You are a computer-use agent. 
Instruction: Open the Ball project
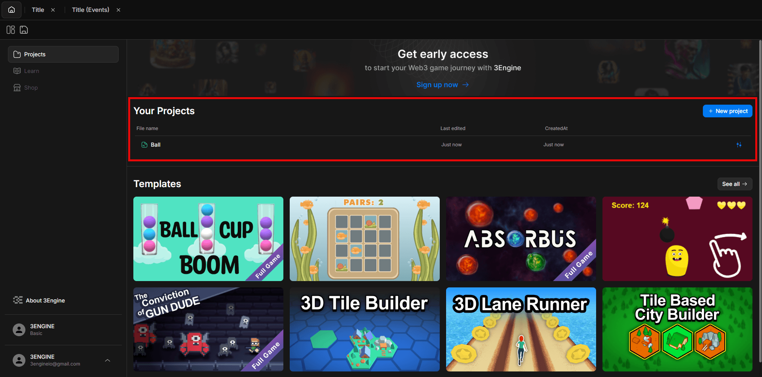point(155,144)
